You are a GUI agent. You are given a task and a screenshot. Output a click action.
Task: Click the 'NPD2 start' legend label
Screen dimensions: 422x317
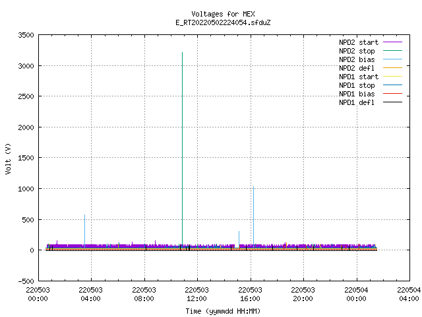click(x=359, y=42)
